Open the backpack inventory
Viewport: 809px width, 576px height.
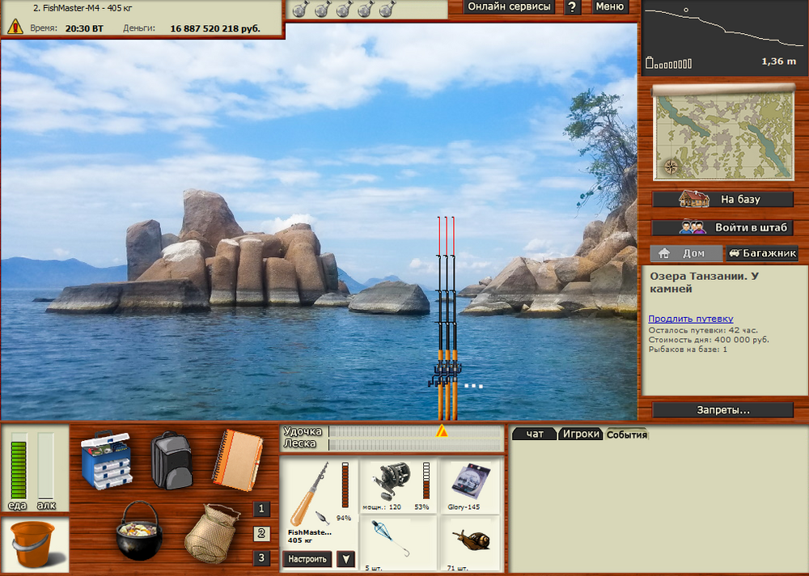[x=172, y=460]
